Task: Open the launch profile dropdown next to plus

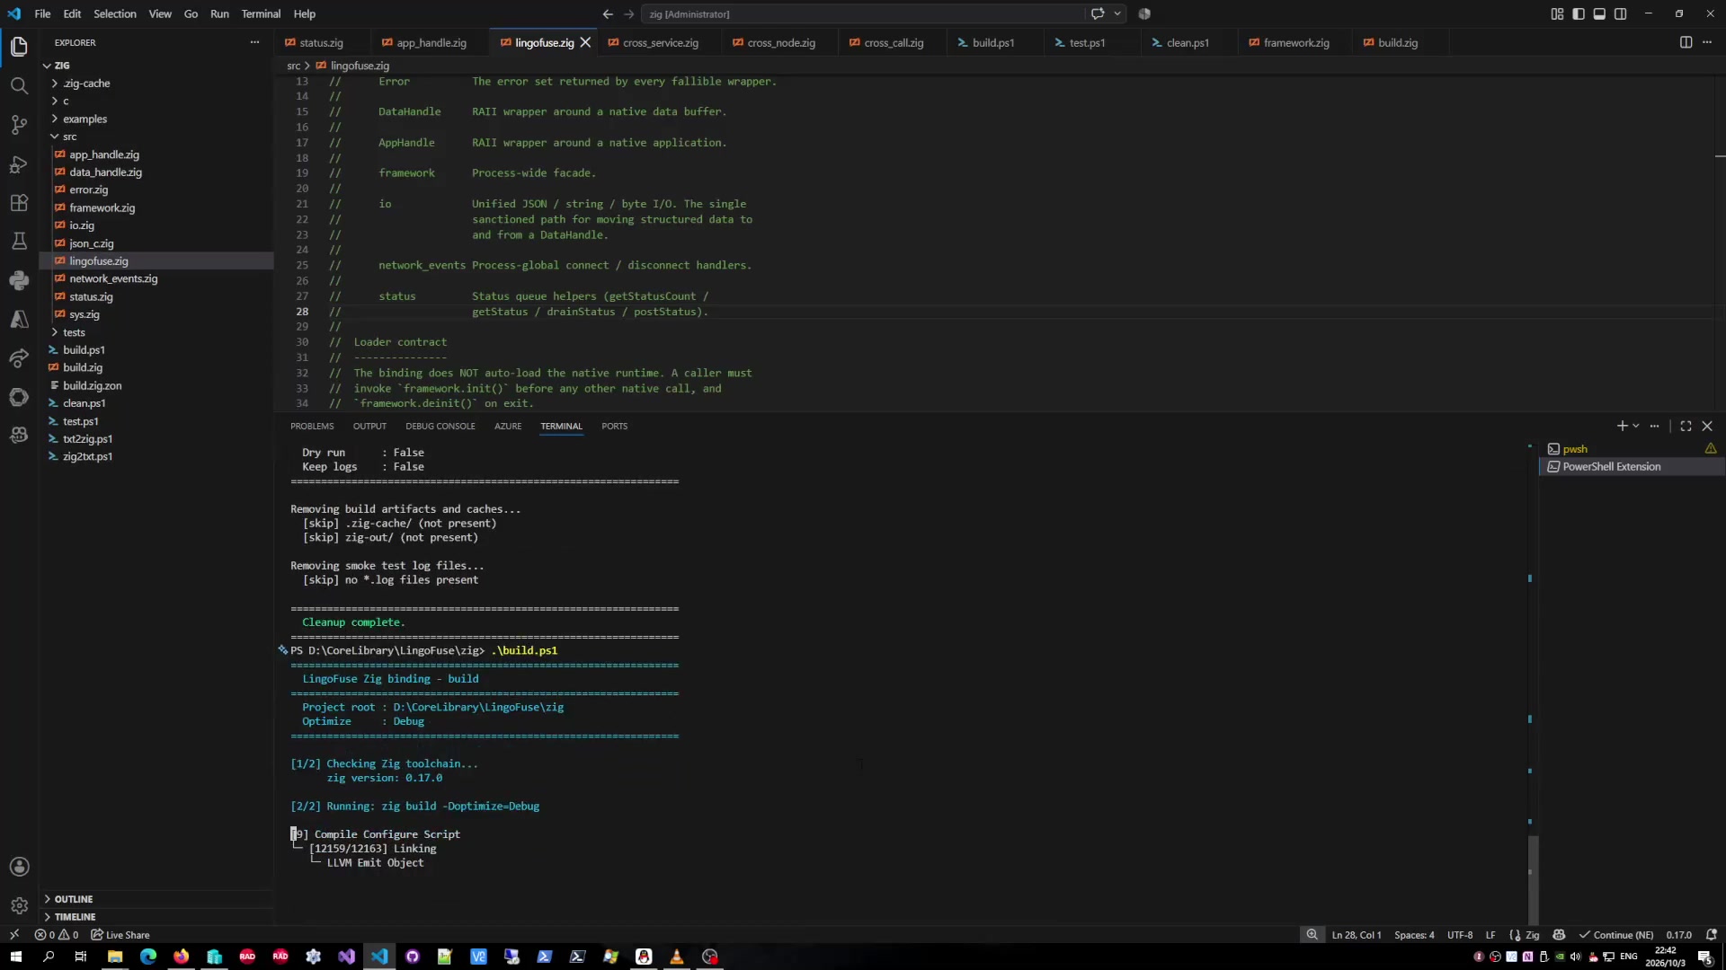Action: click(x=1636, y=426)
